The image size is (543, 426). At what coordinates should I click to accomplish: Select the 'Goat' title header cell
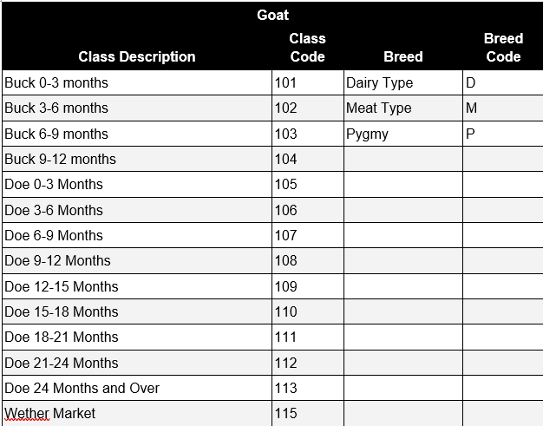pos(272,15)
